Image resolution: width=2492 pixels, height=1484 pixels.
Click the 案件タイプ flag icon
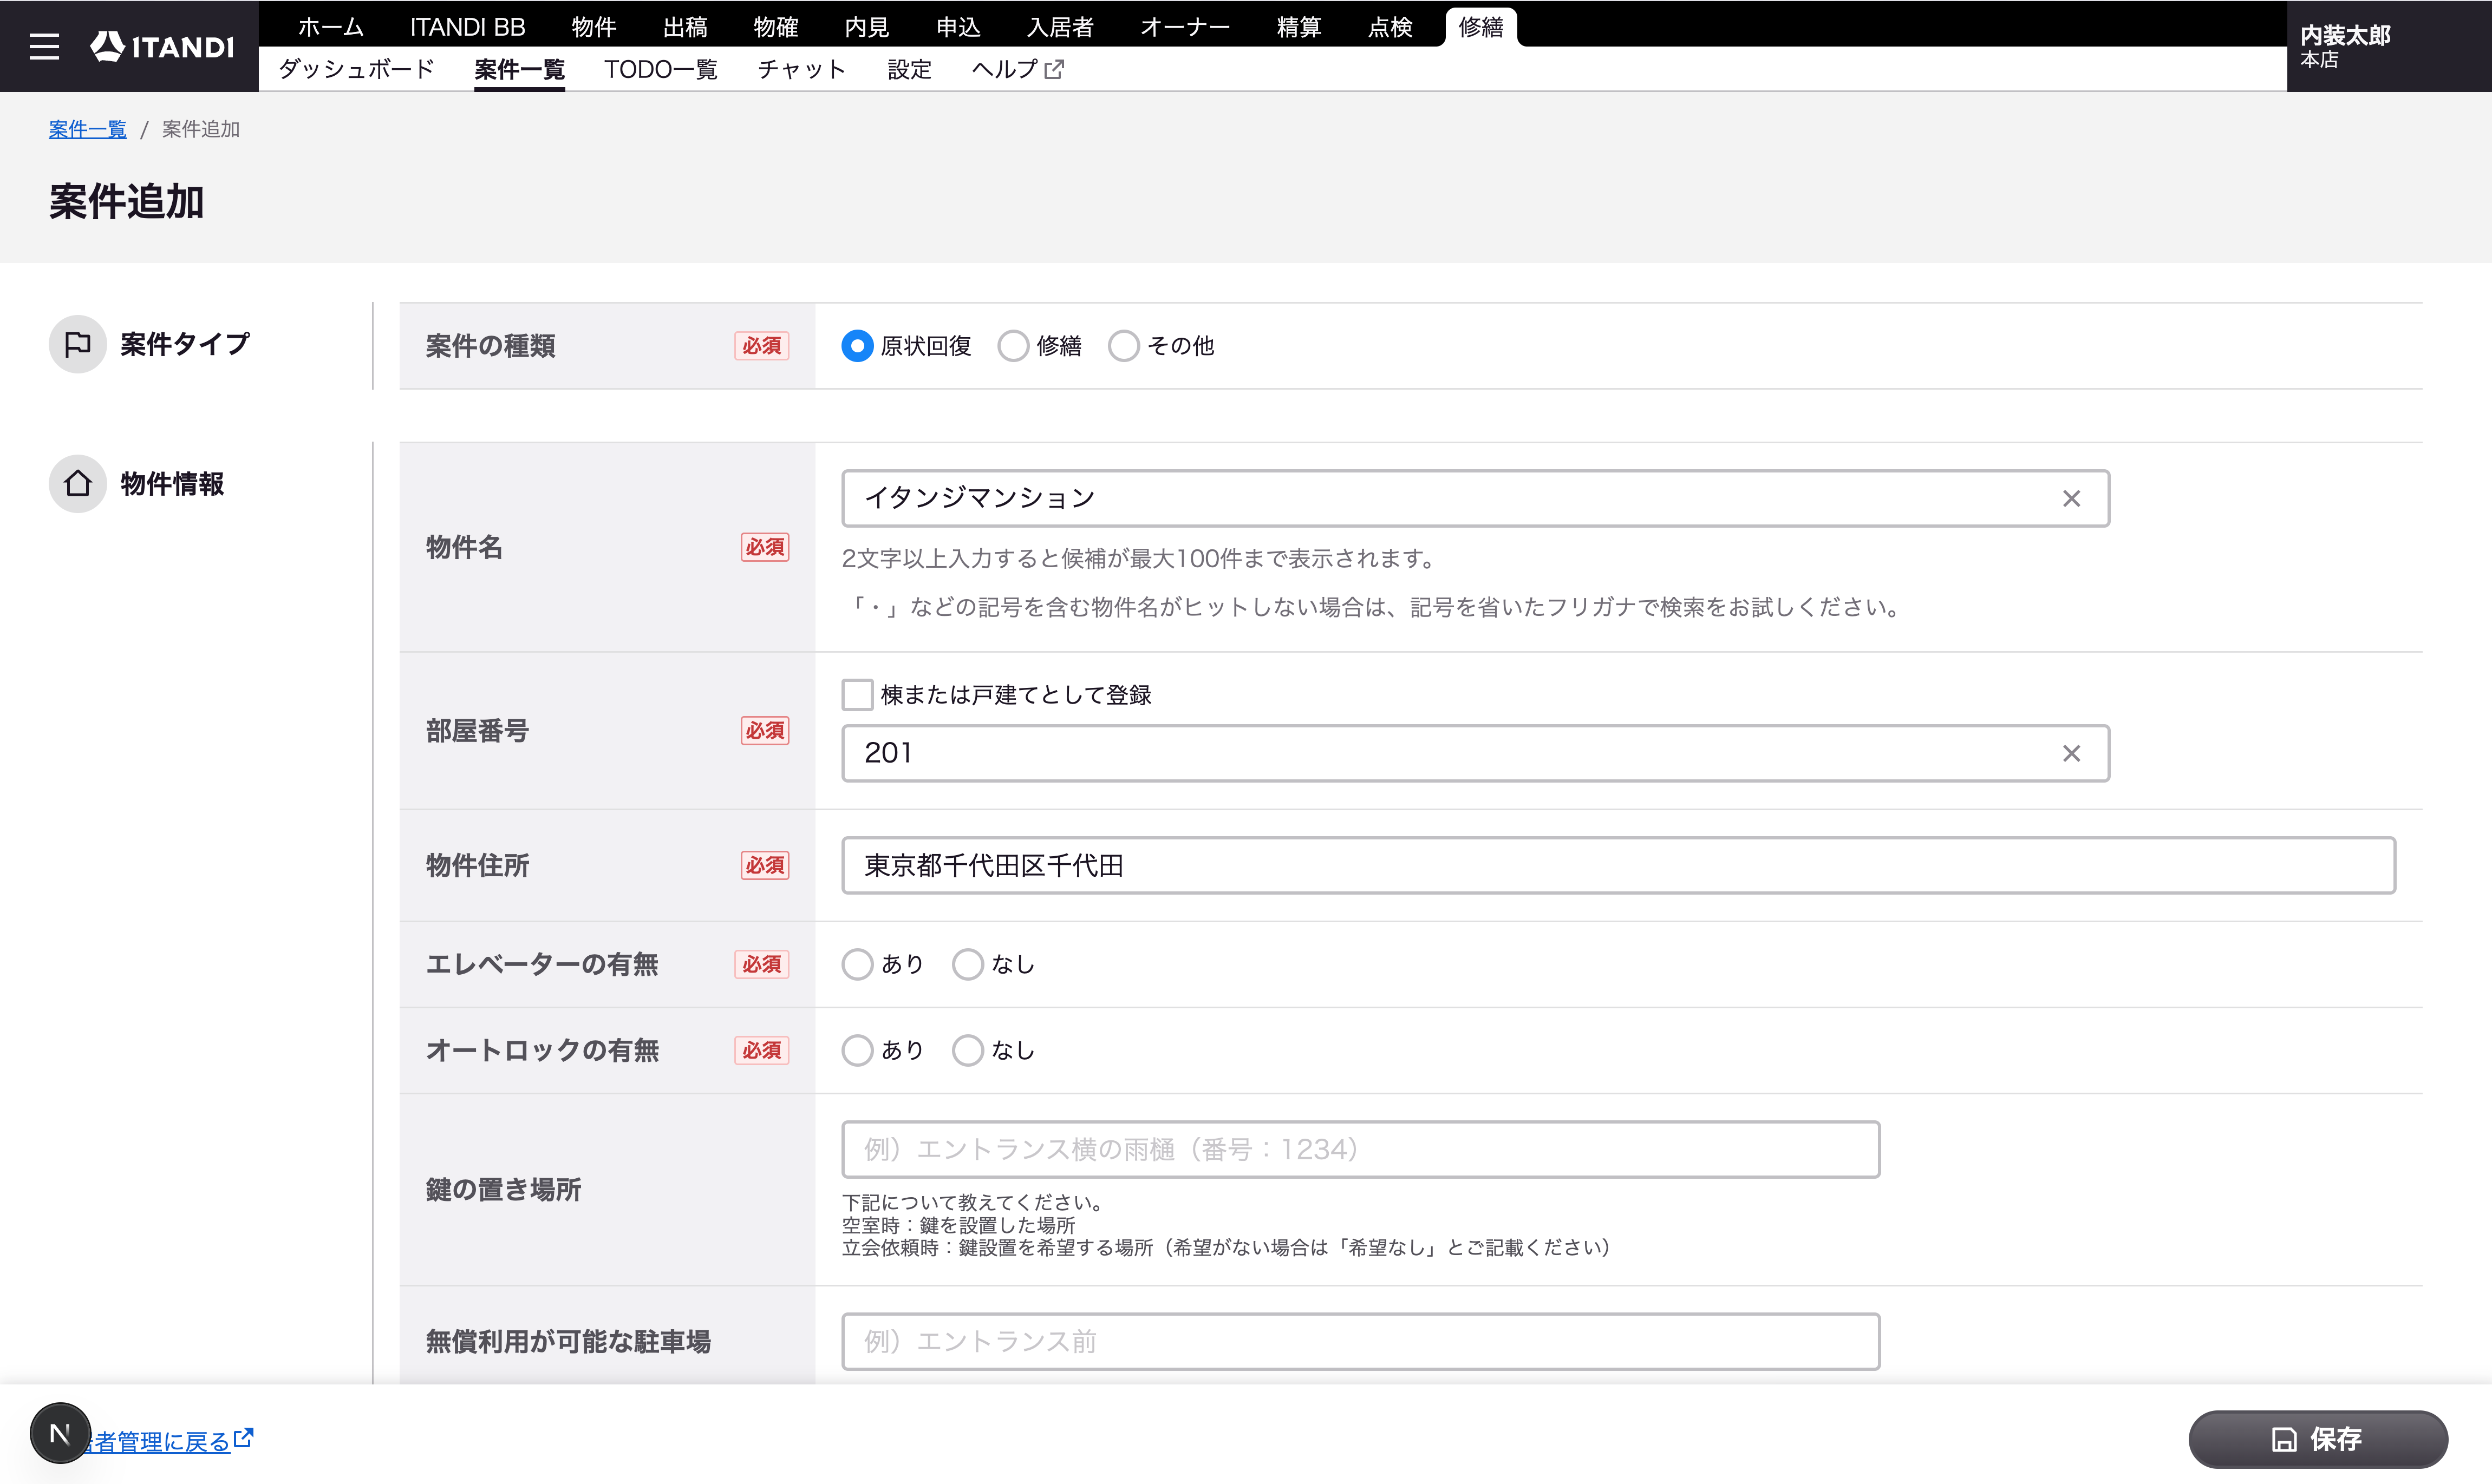78,344
